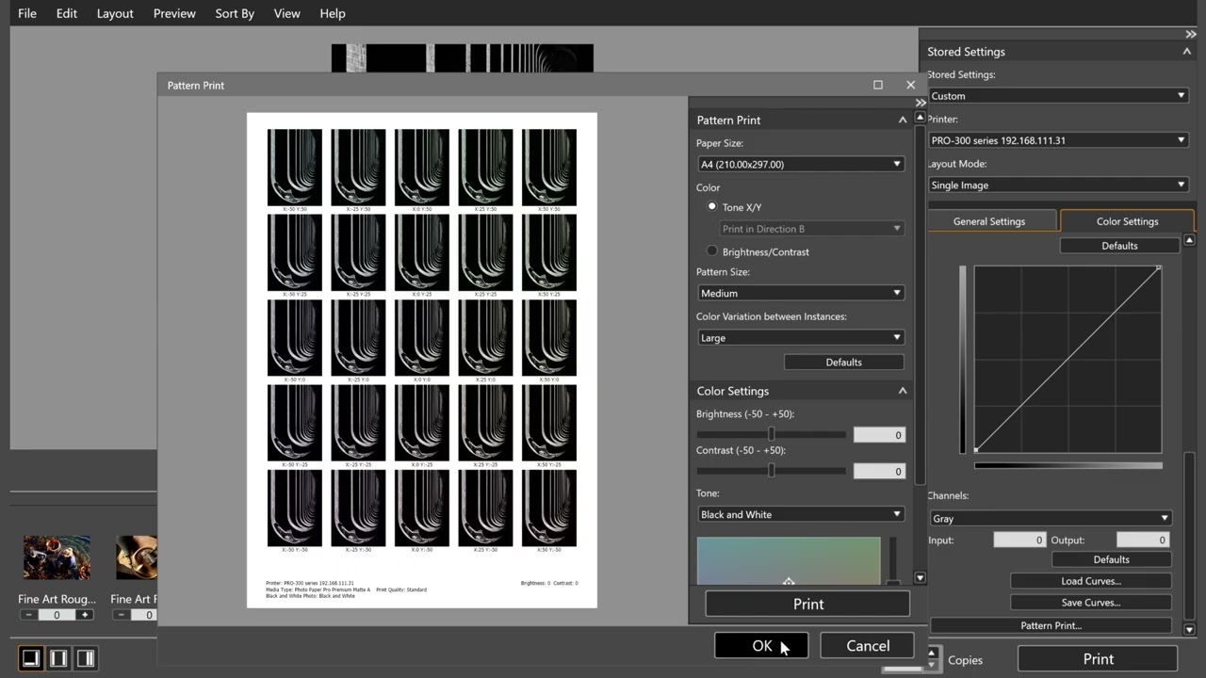Screen dimensions: 1206x678
Task: Open Stored Settings Custom dropdown
Action: [1058, 96]
